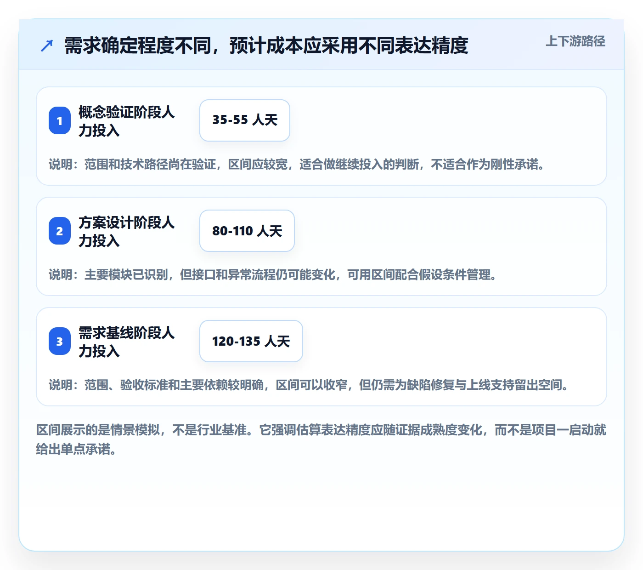Click the 需求基线阶段人力投入 label

[x=127, y=342]
